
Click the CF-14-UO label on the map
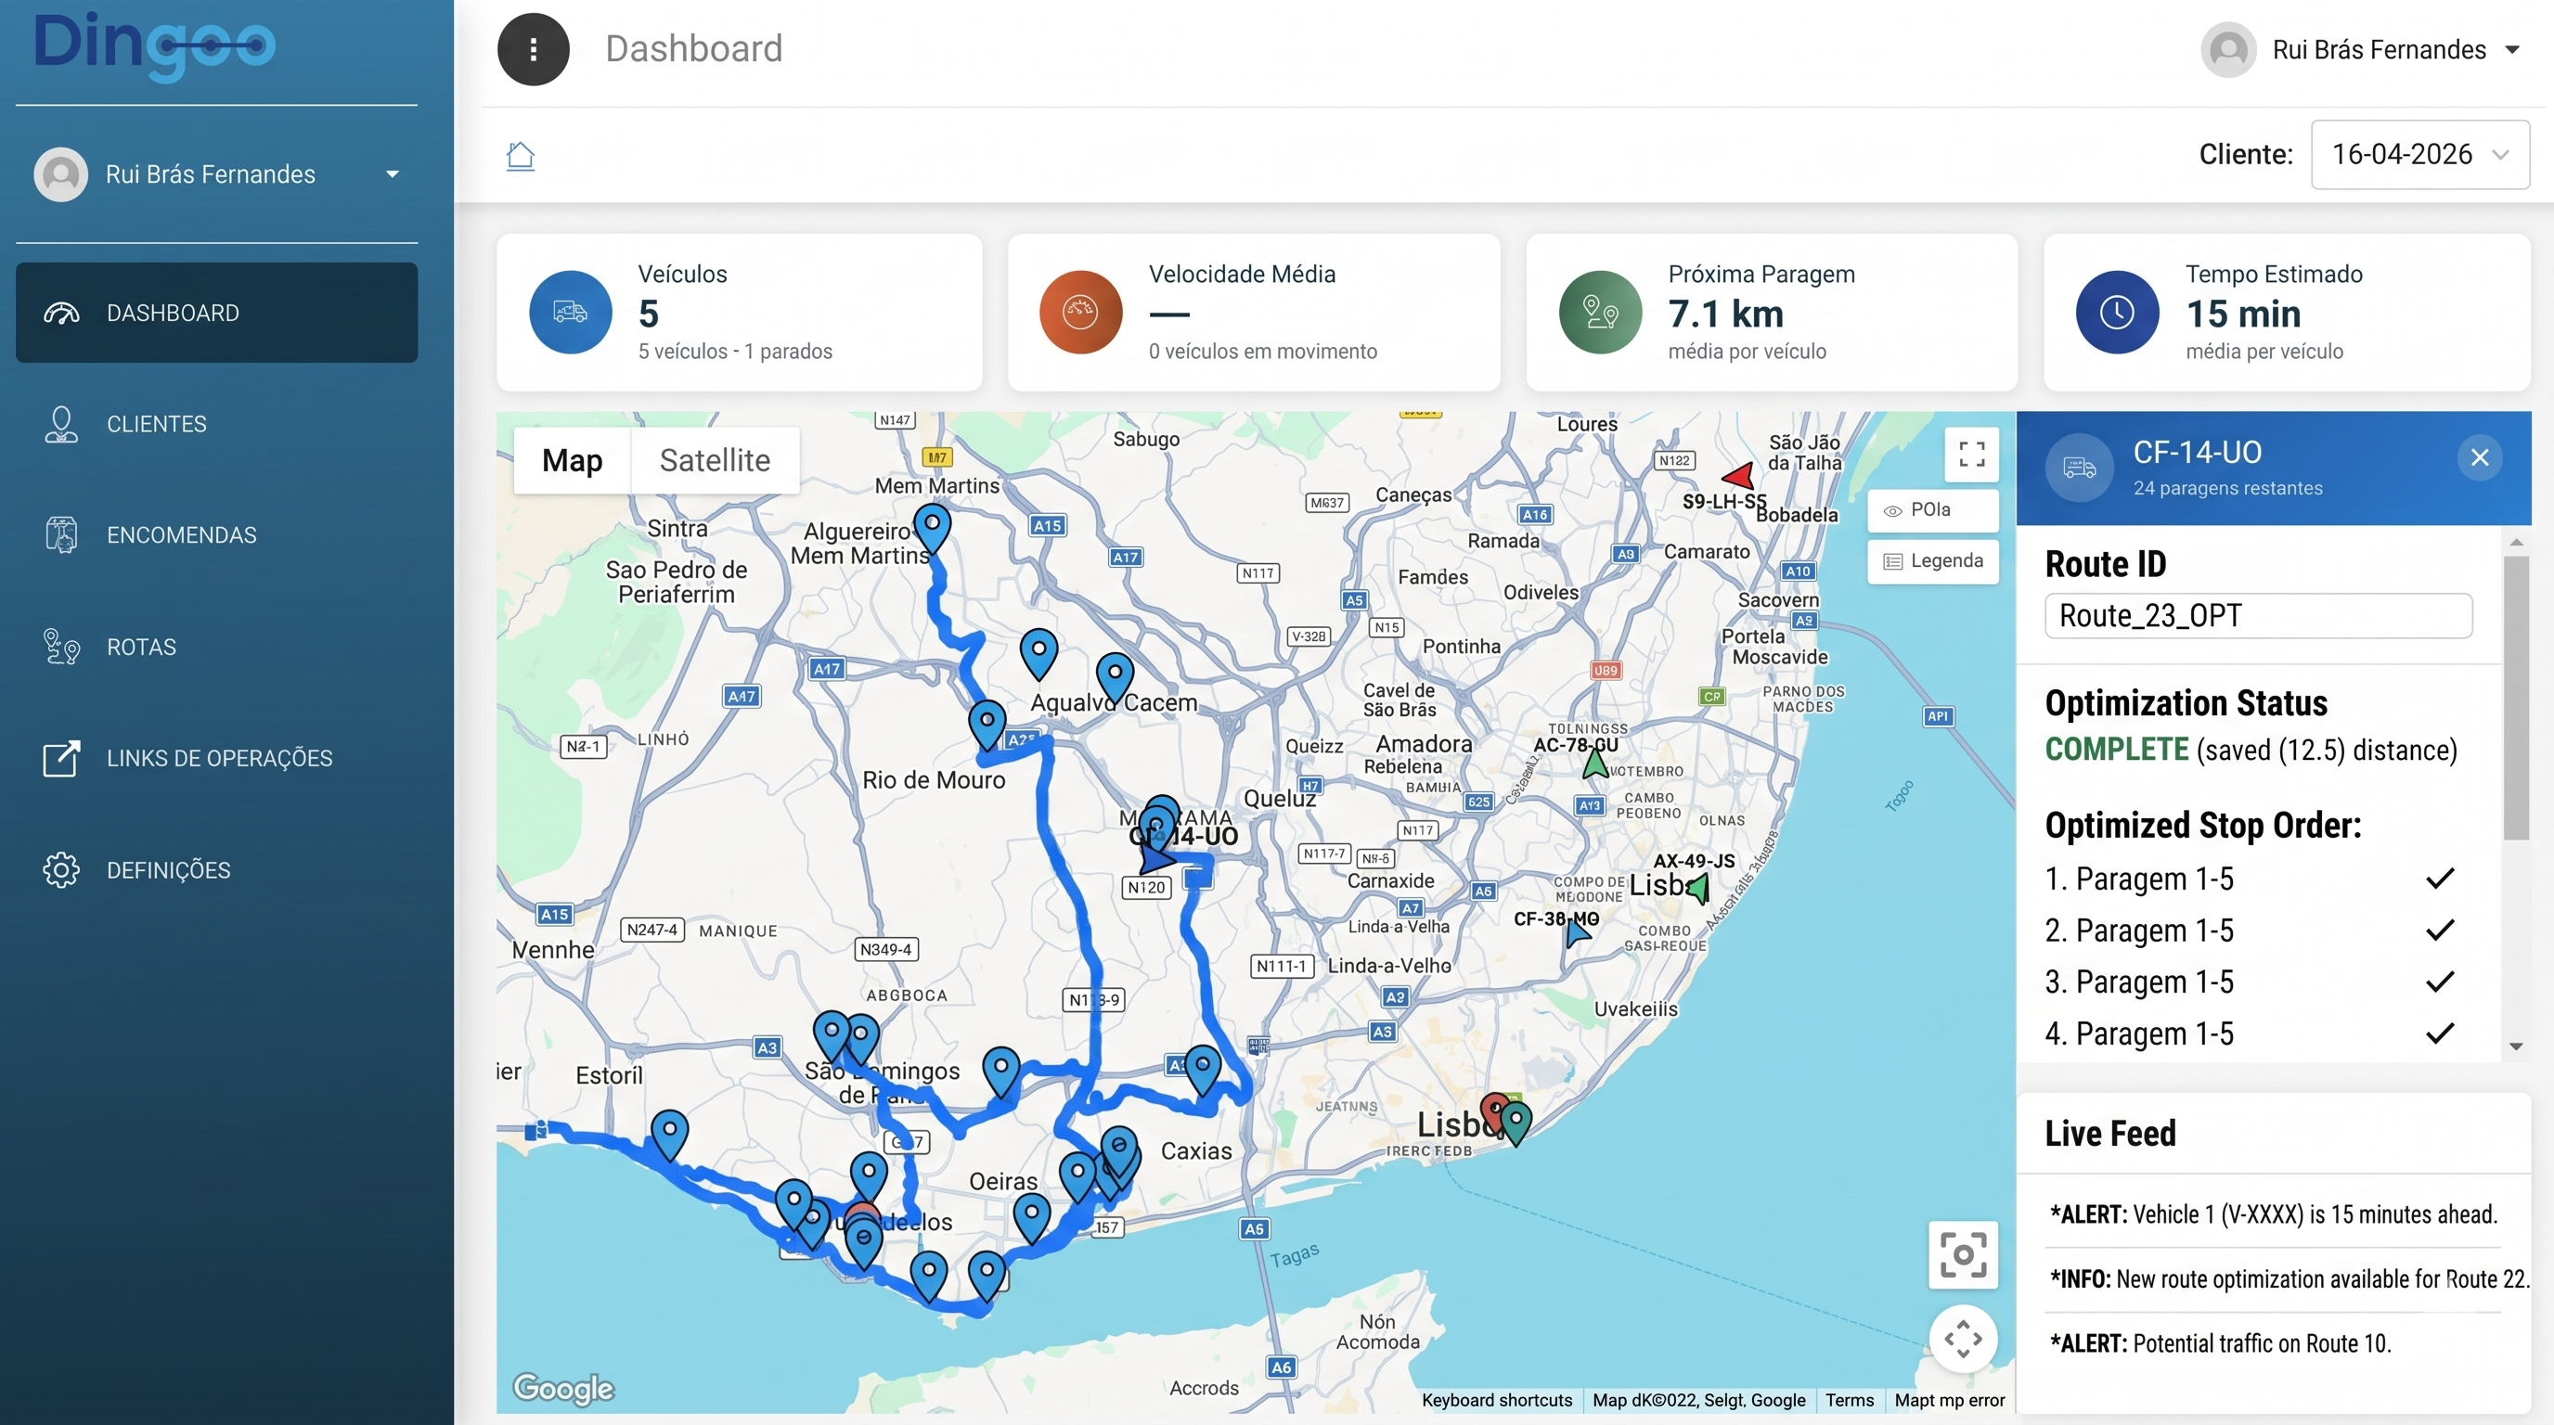click(x=1185, y=837)
